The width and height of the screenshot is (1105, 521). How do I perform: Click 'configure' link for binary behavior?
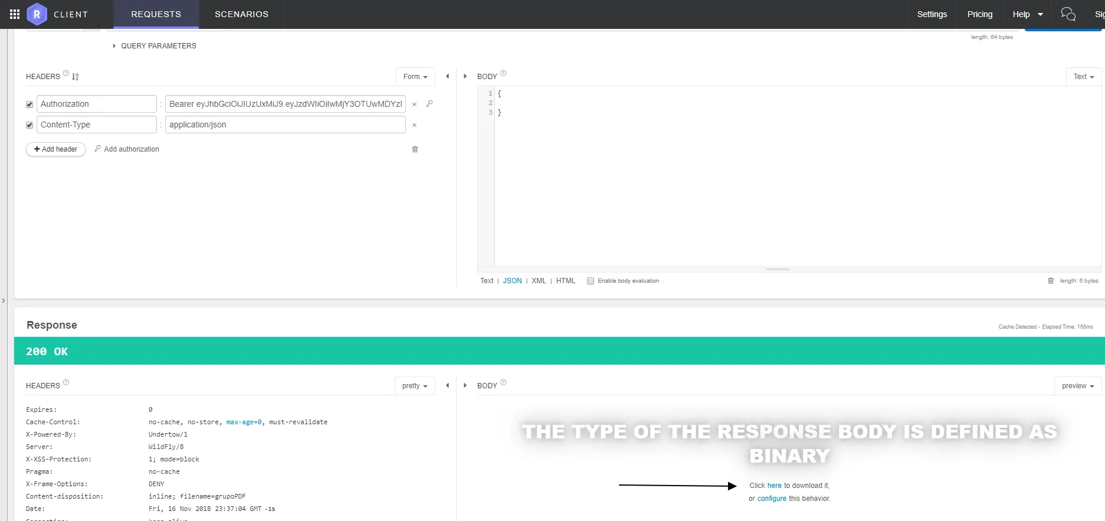coord(772,499)
